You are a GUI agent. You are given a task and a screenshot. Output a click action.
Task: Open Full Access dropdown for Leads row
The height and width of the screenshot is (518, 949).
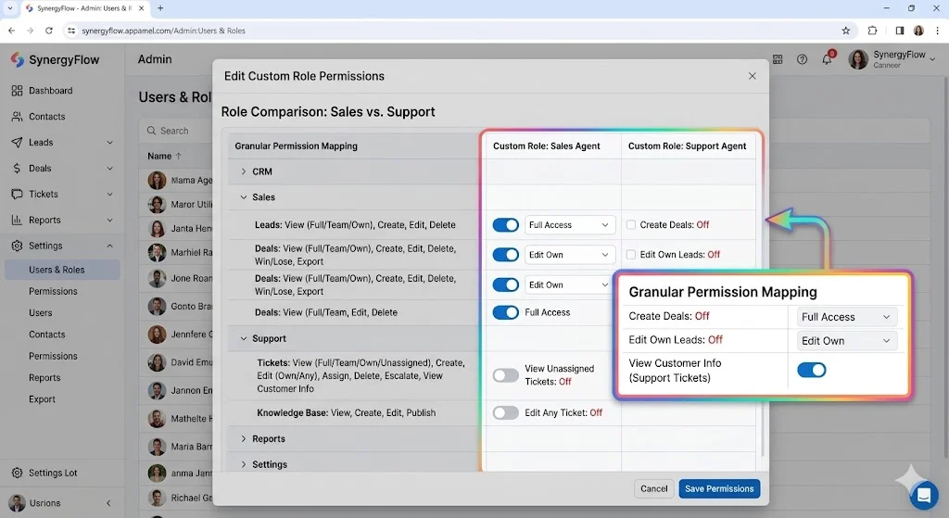570,225
